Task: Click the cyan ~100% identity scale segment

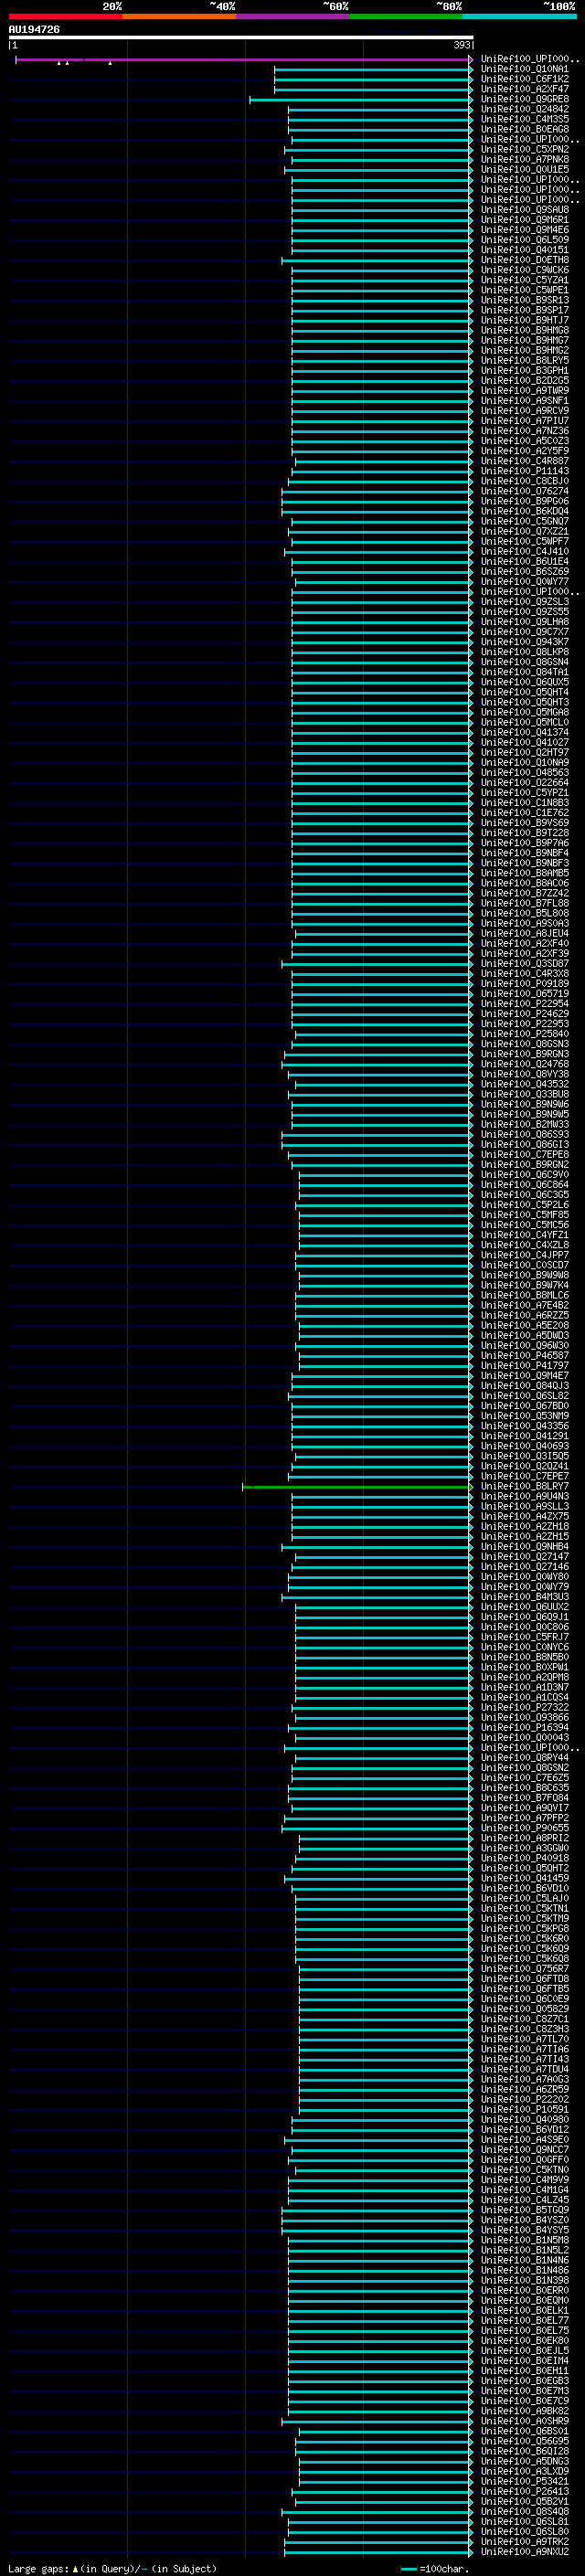Action: [520, 16]
